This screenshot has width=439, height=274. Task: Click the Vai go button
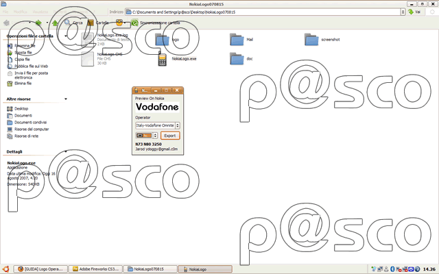[415, 12]
